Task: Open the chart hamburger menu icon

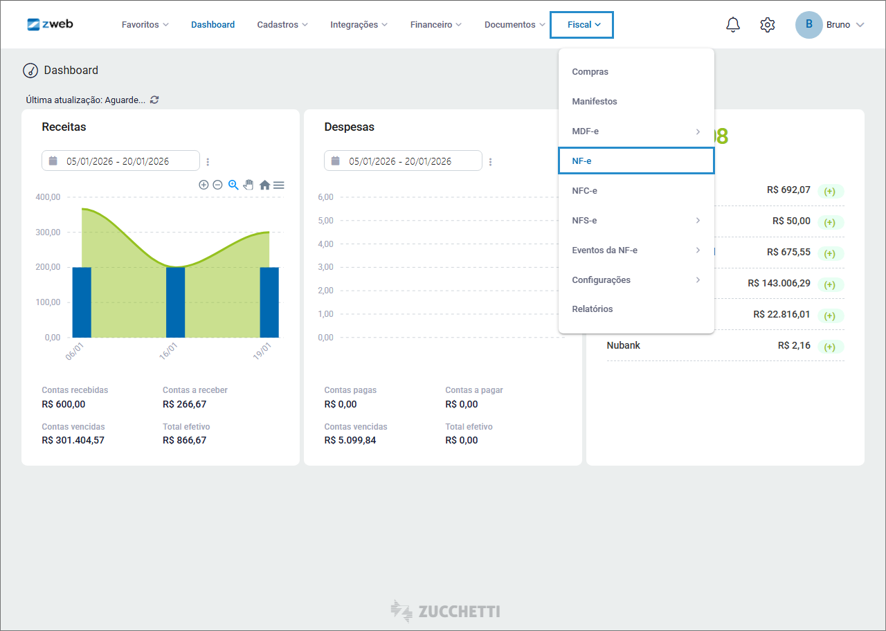Action: [278, 185]
